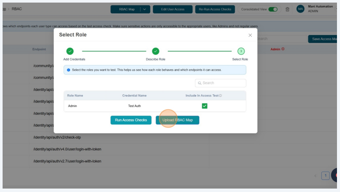
Task: Click the Admin role name cell
Action: pos(73,106)
